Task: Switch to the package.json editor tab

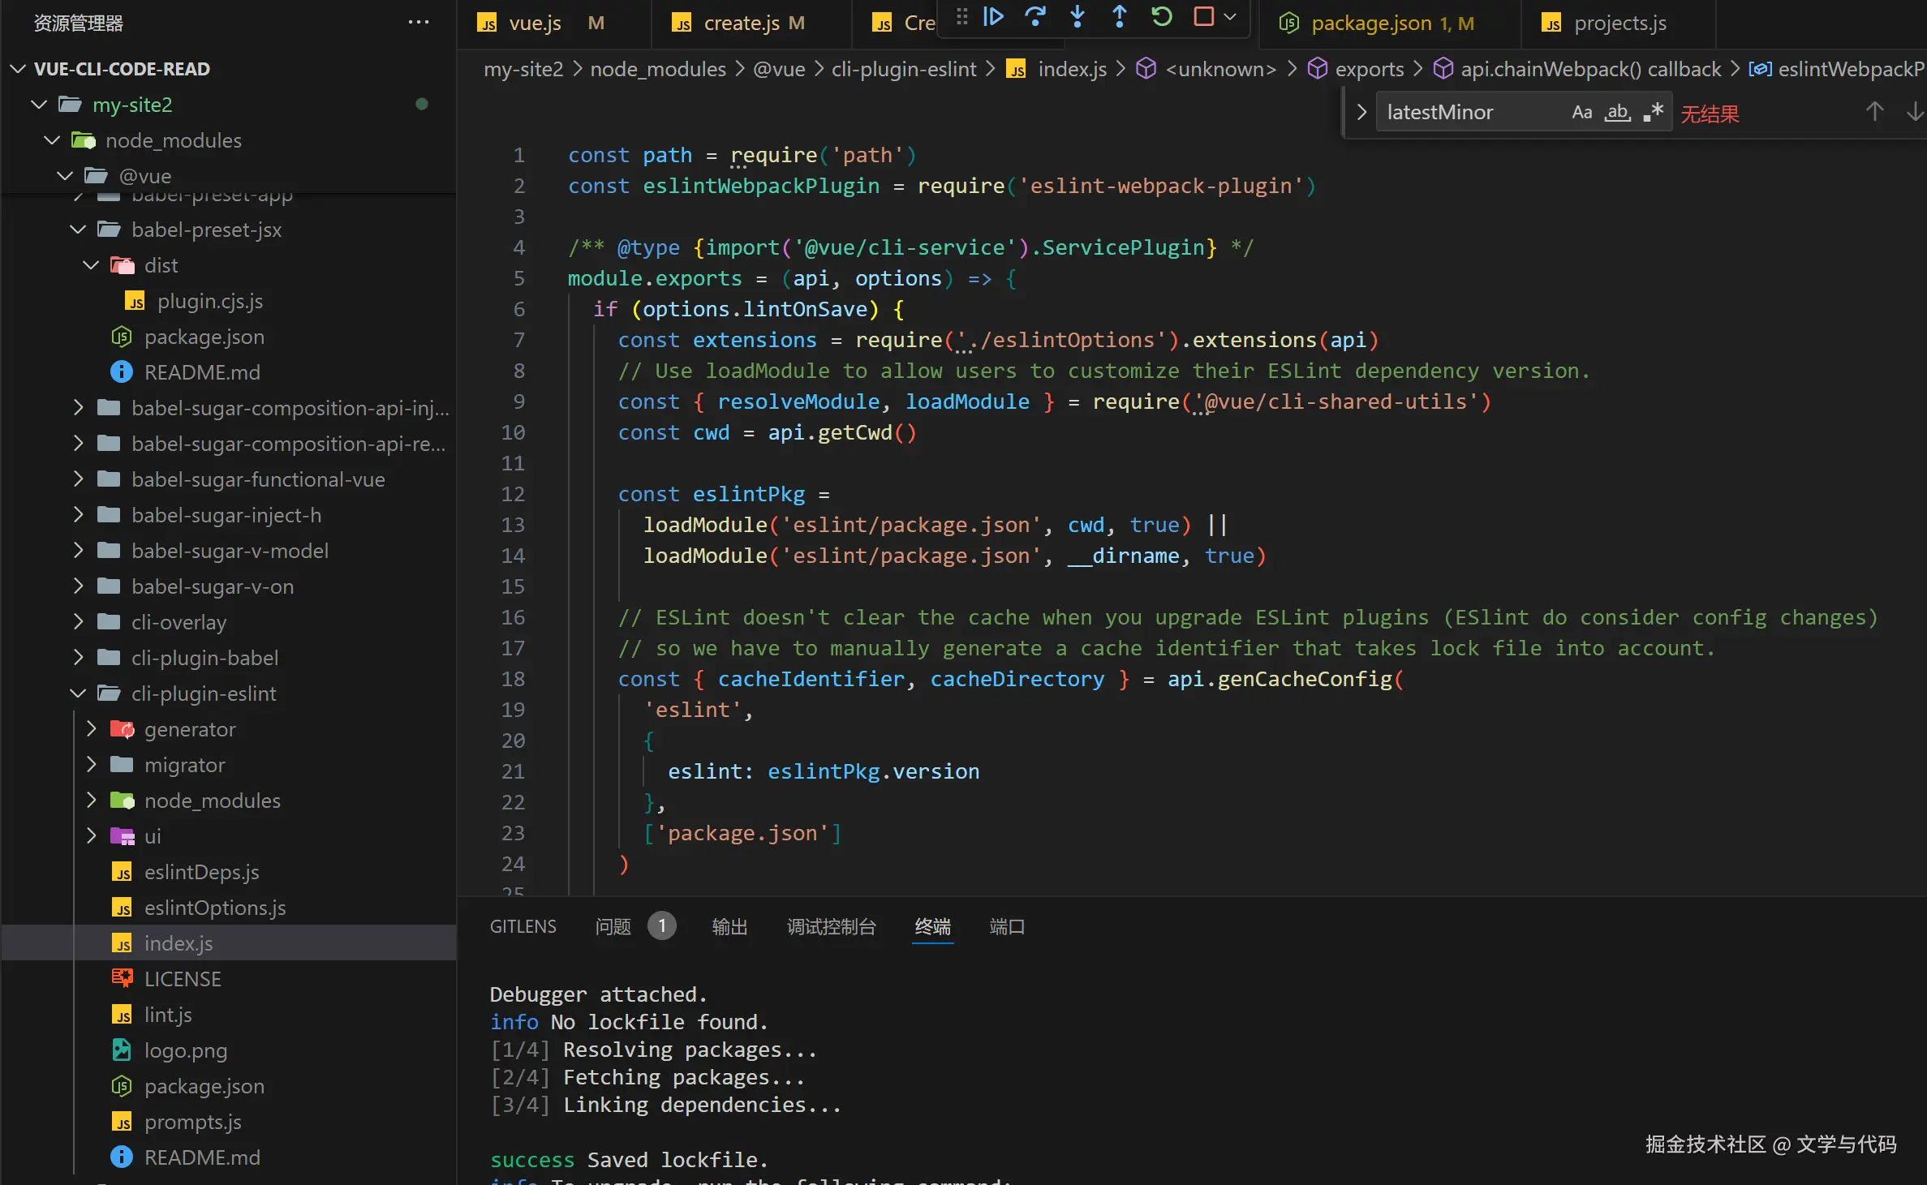Action: 1371,24
